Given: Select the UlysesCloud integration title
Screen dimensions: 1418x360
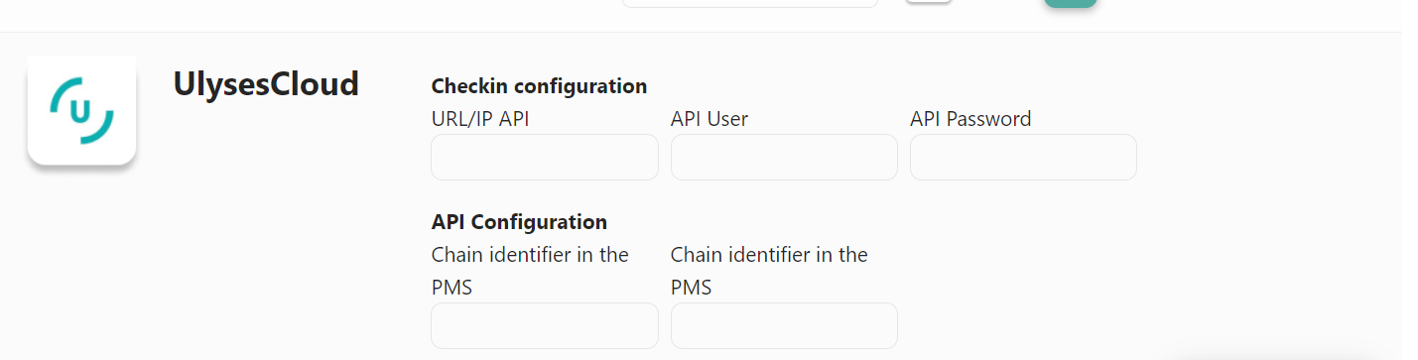Looking at the screenshot, I should pyautogui.click(x=266, y=84).
